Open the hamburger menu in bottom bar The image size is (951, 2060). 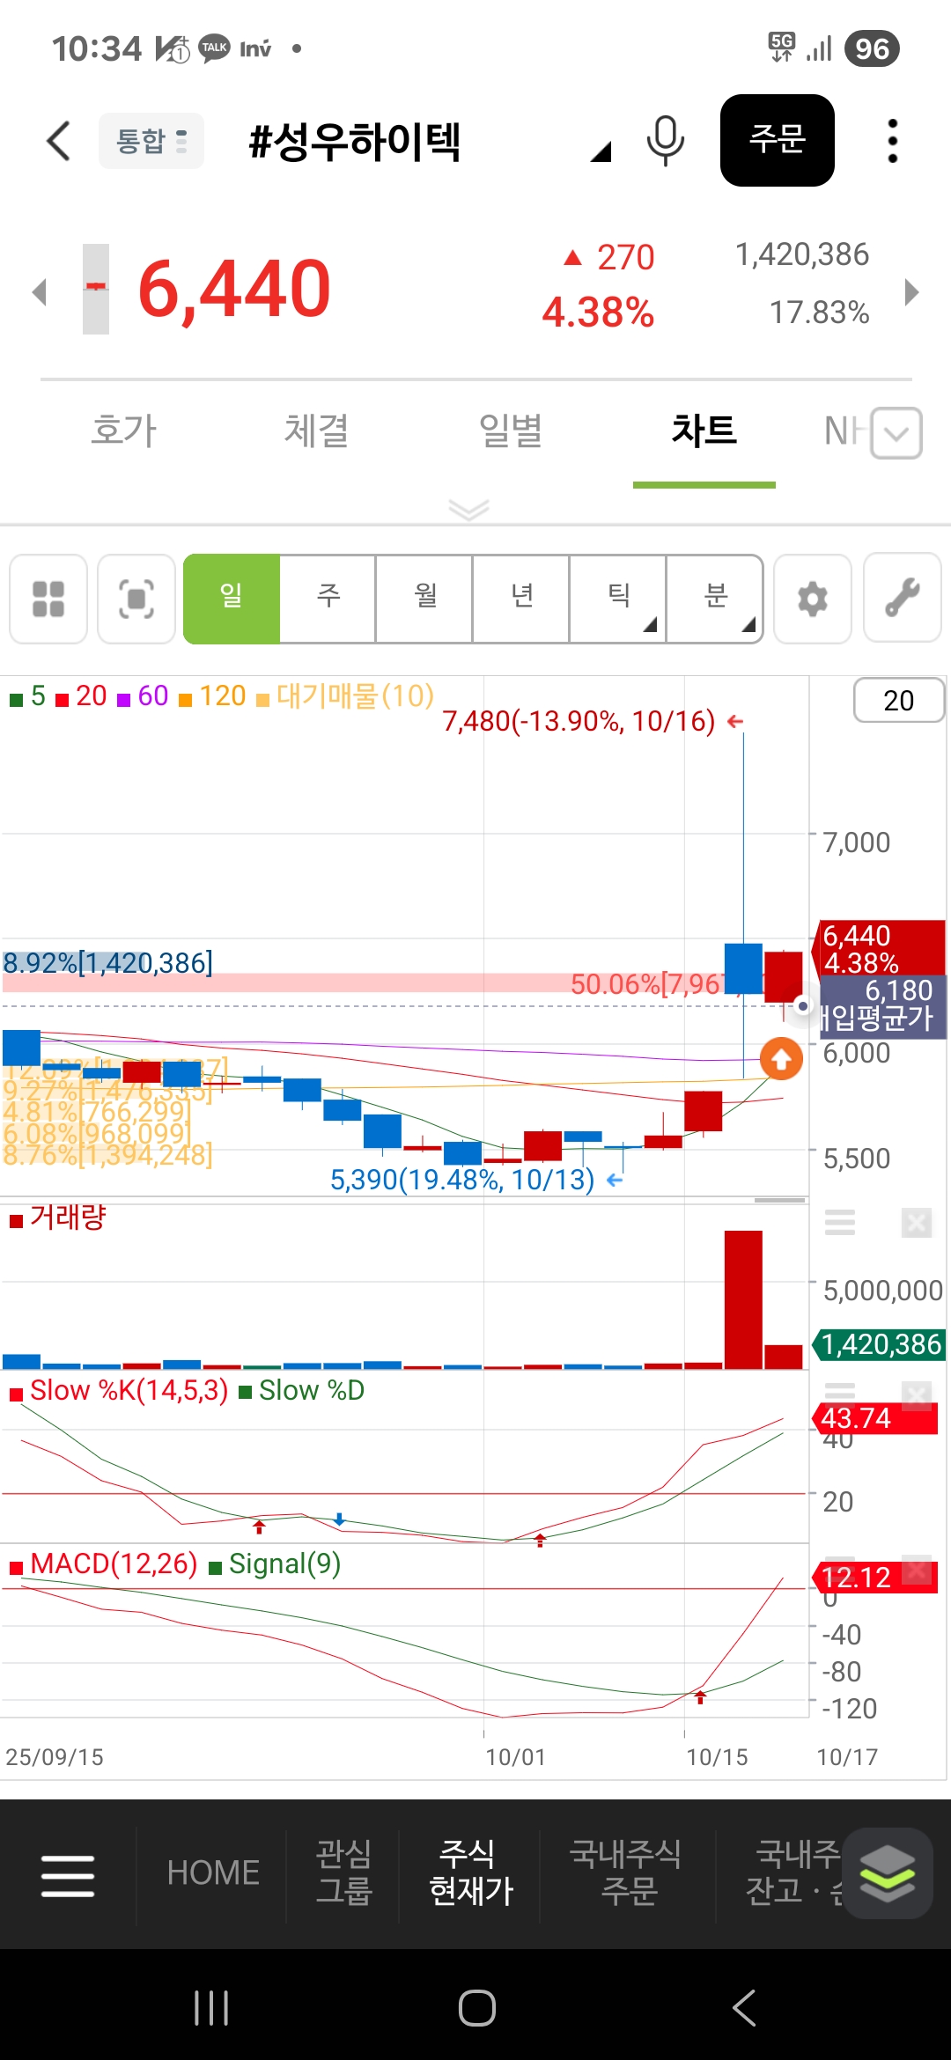pos(68,1875)
